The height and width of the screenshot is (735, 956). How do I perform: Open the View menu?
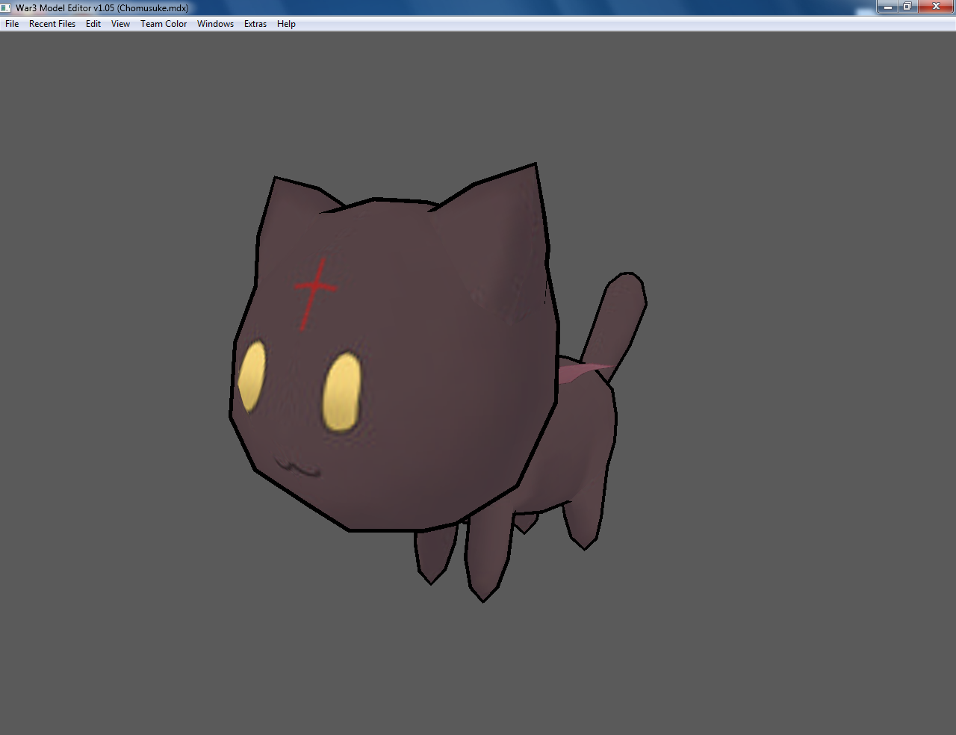(x=120, y=24)
